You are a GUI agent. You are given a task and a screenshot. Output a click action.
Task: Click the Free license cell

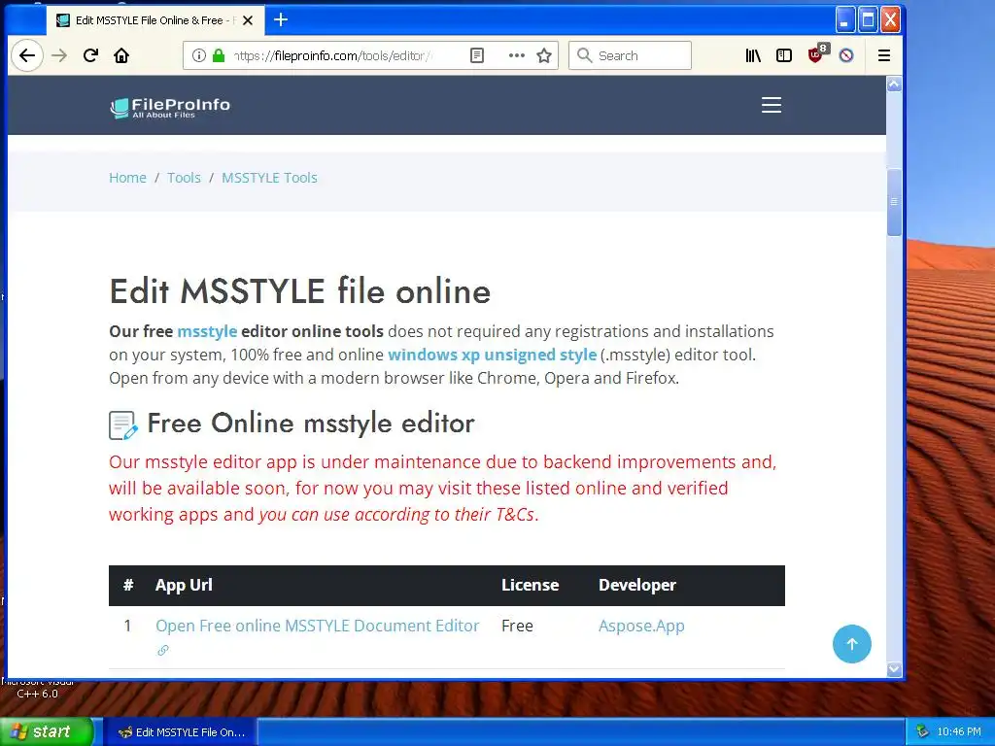(x=517, y=626)
